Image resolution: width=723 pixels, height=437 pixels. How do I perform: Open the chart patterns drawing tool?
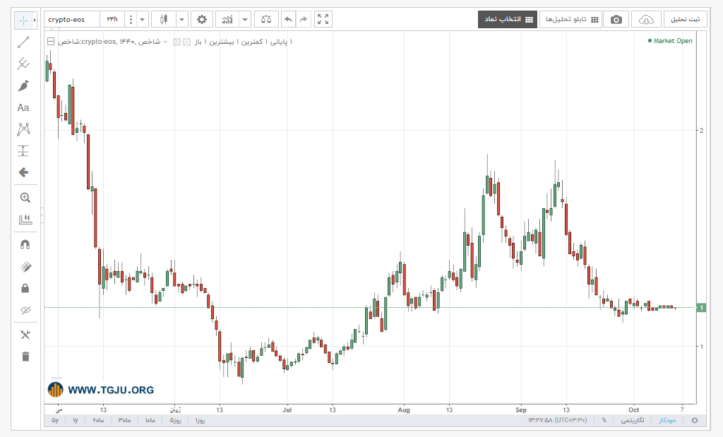click(23, 129)
